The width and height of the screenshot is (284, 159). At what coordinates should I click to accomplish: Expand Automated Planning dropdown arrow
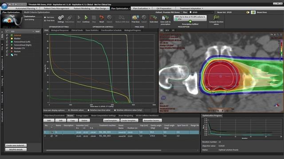click(36, 8)
